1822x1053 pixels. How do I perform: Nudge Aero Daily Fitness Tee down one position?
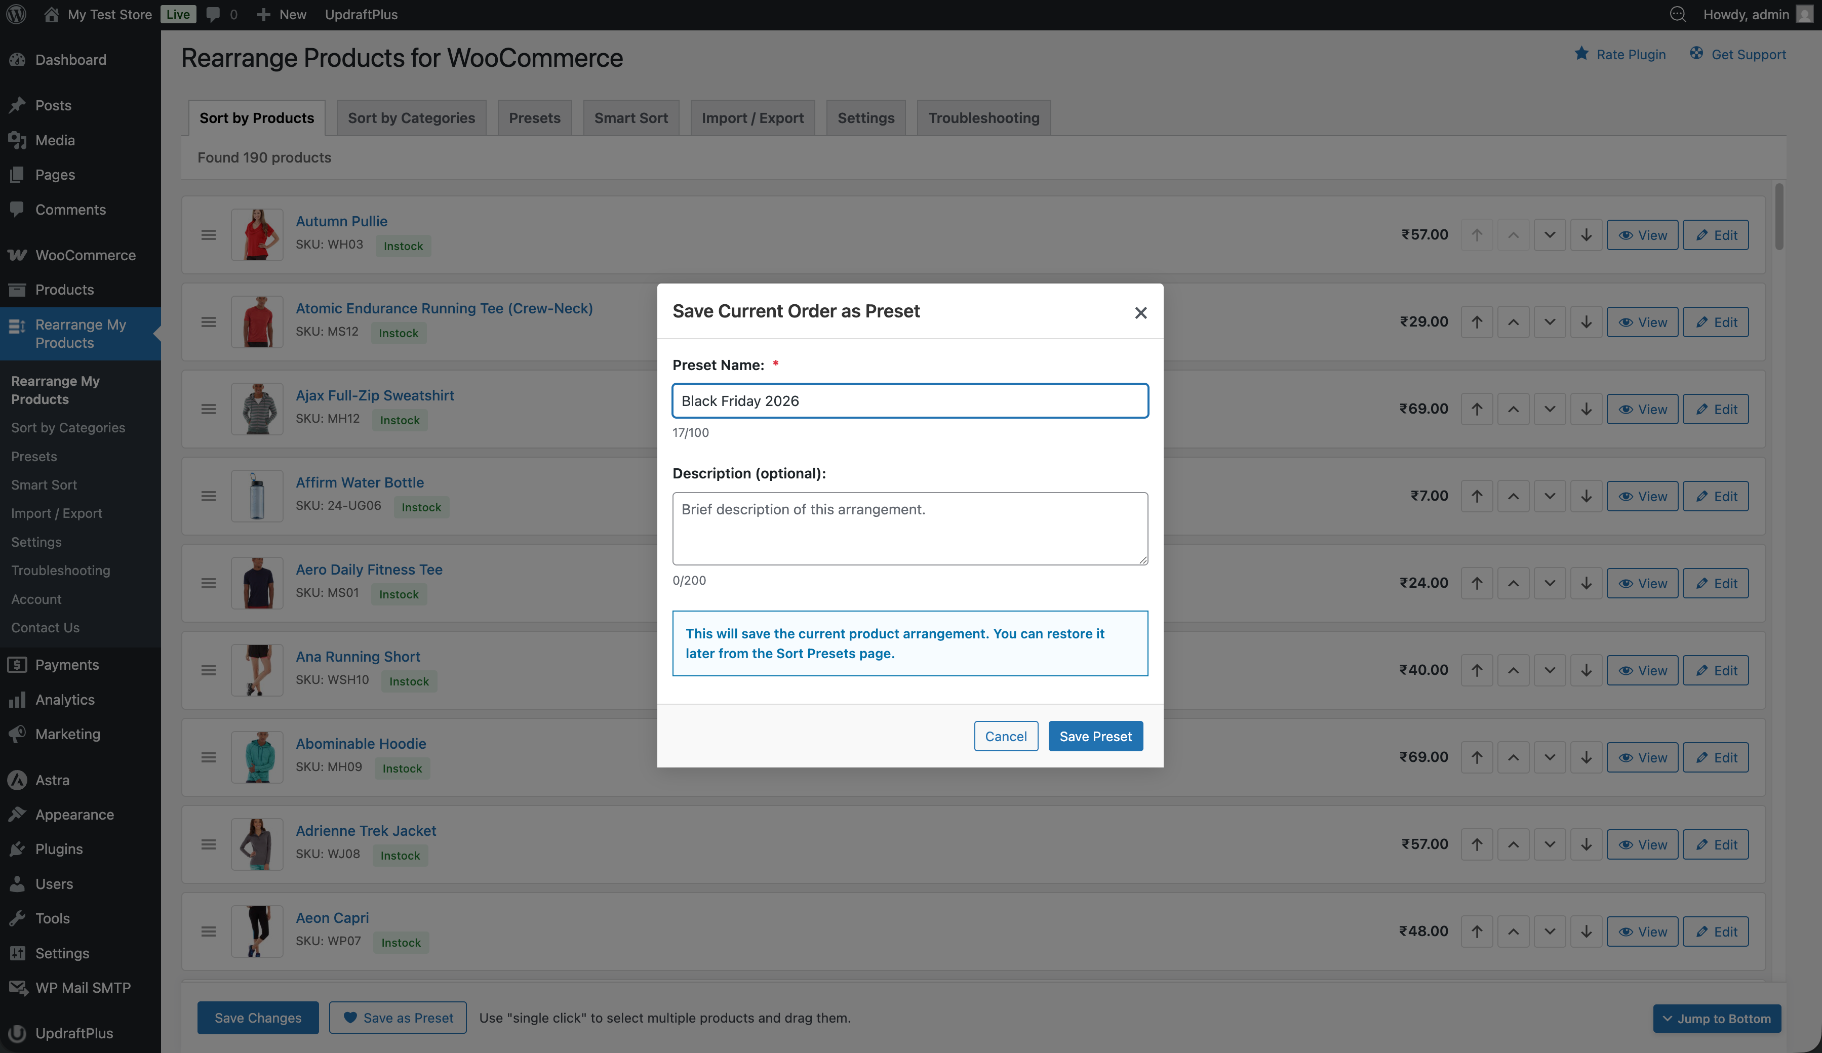click(x=1550, y=583)
